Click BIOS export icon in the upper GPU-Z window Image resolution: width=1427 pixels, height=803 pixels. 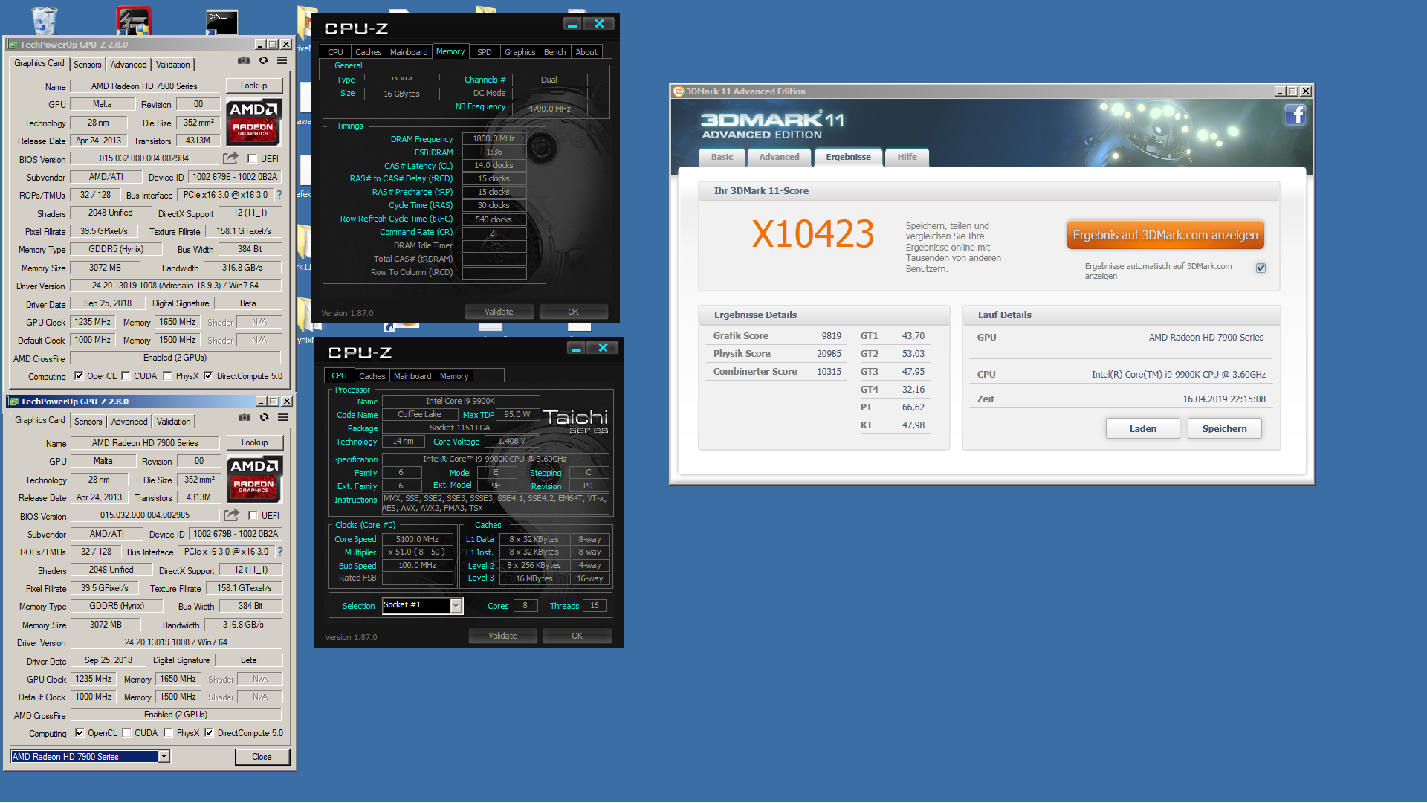231,158
